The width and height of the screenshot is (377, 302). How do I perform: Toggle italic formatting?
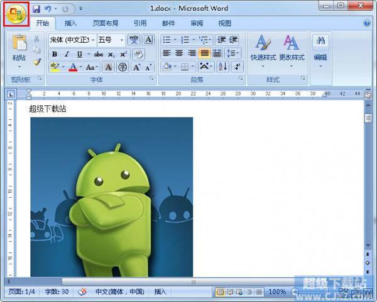coord(67,54)
